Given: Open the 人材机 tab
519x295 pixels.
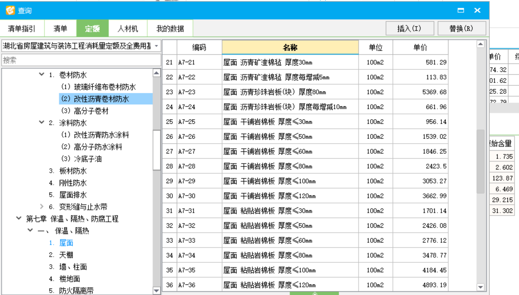Looking at the screenshot, I should pyautogui.click(x=128, y=29).
